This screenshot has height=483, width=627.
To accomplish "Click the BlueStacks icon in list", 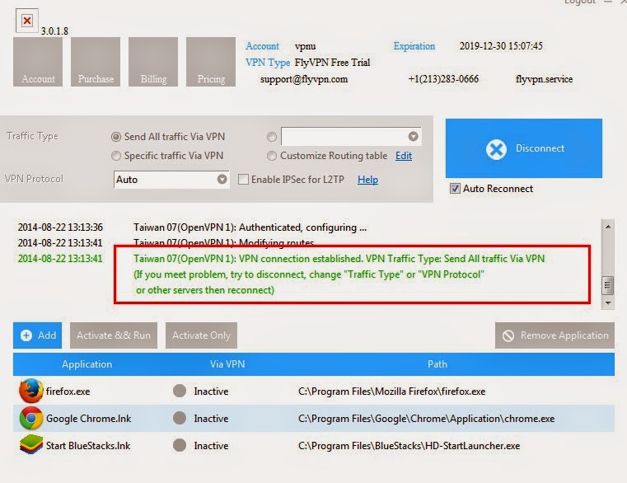I will (x=30, y=445).
